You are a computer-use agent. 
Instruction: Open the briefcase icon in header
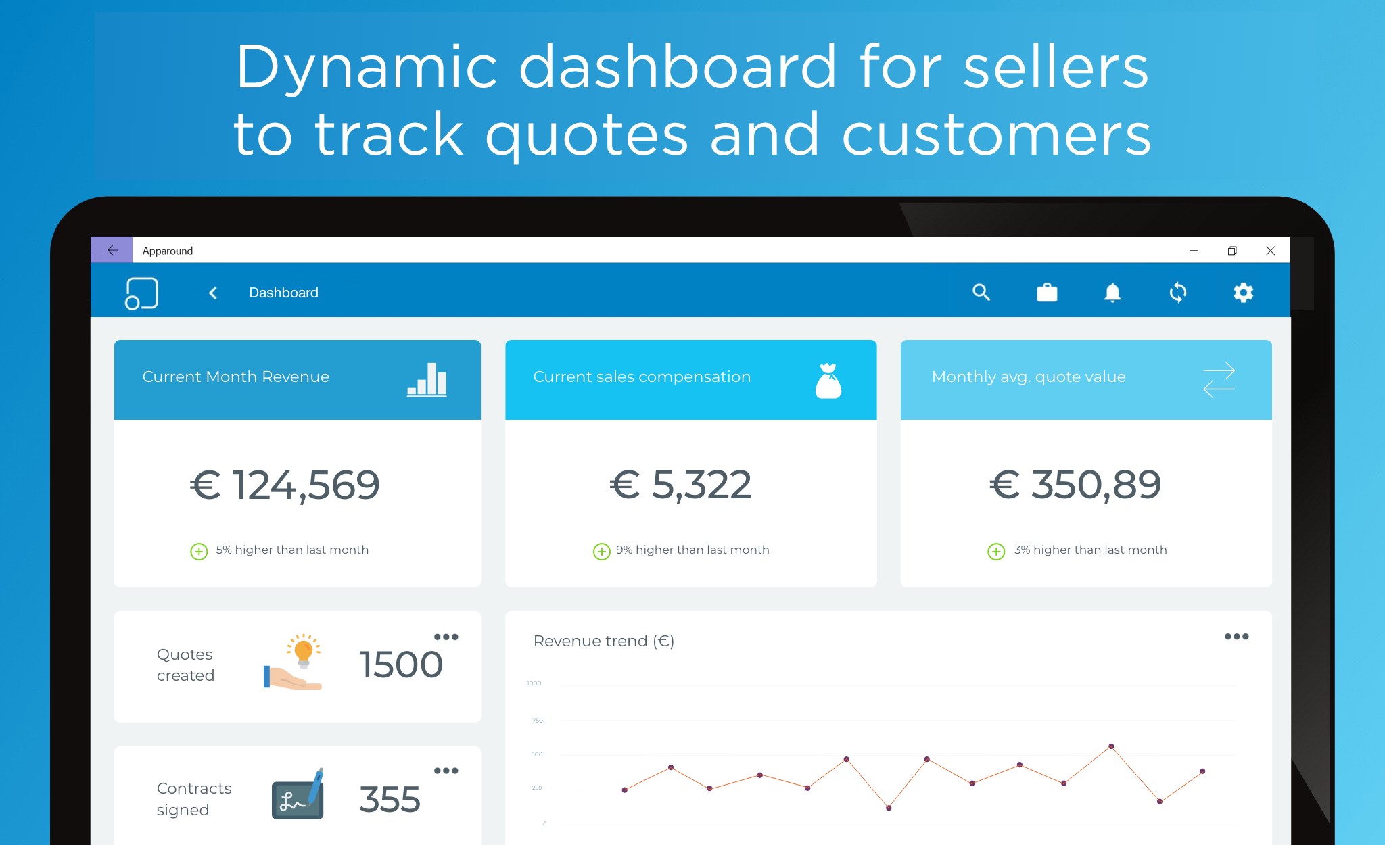pos(1046,292)
